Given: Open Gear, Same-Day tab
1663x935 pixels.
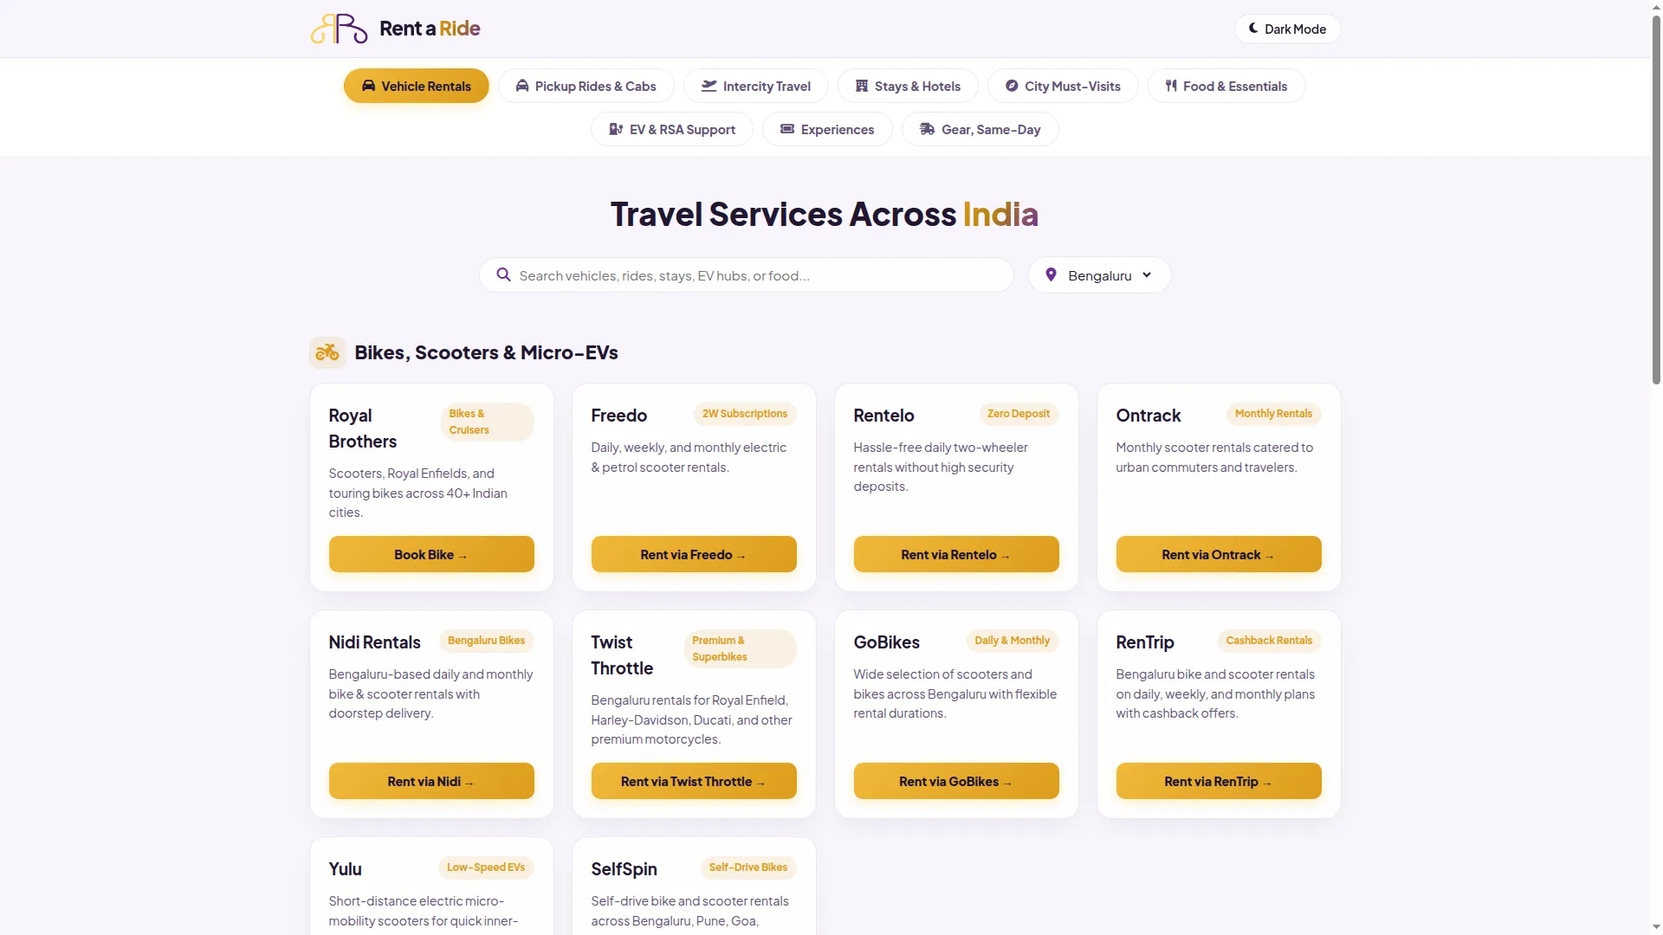Looking at the screenshot, I should [980, 129].
